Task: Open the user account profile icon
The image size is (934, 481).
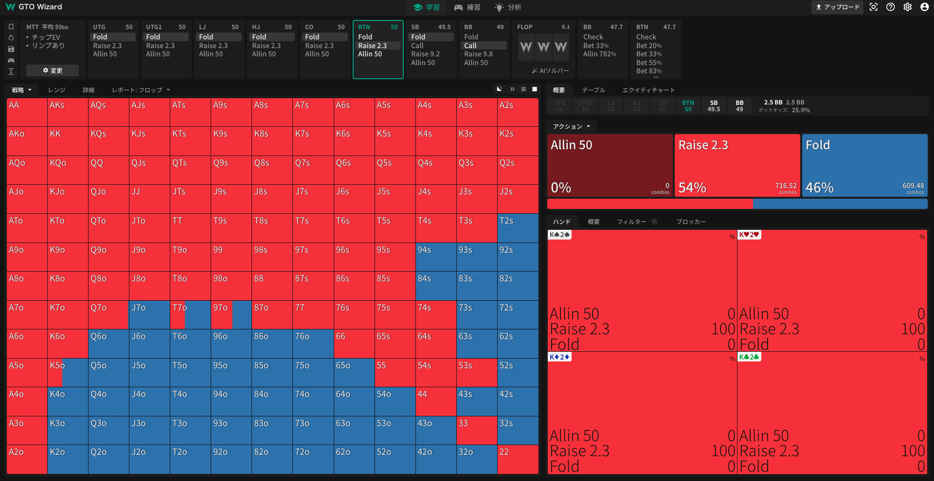Action: tap(925, 7)
